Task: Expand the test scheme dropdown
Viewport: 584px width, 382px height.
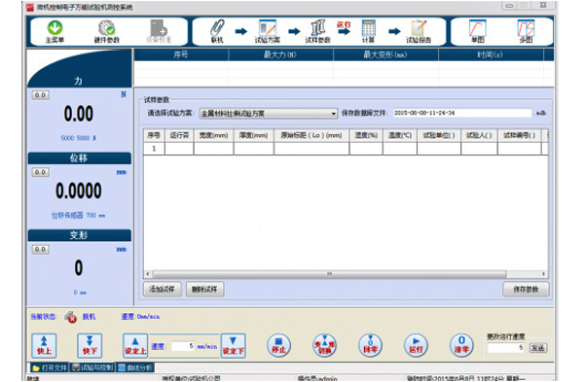Action: pyautogui.click(x=333, y=114)
